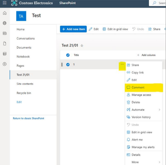Open My sites globe icon in app bar
The height and width of the screenshot is (165, 166).
pos(5,23)
